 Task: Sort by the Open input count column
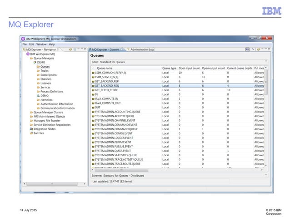(x=189, y=68)
